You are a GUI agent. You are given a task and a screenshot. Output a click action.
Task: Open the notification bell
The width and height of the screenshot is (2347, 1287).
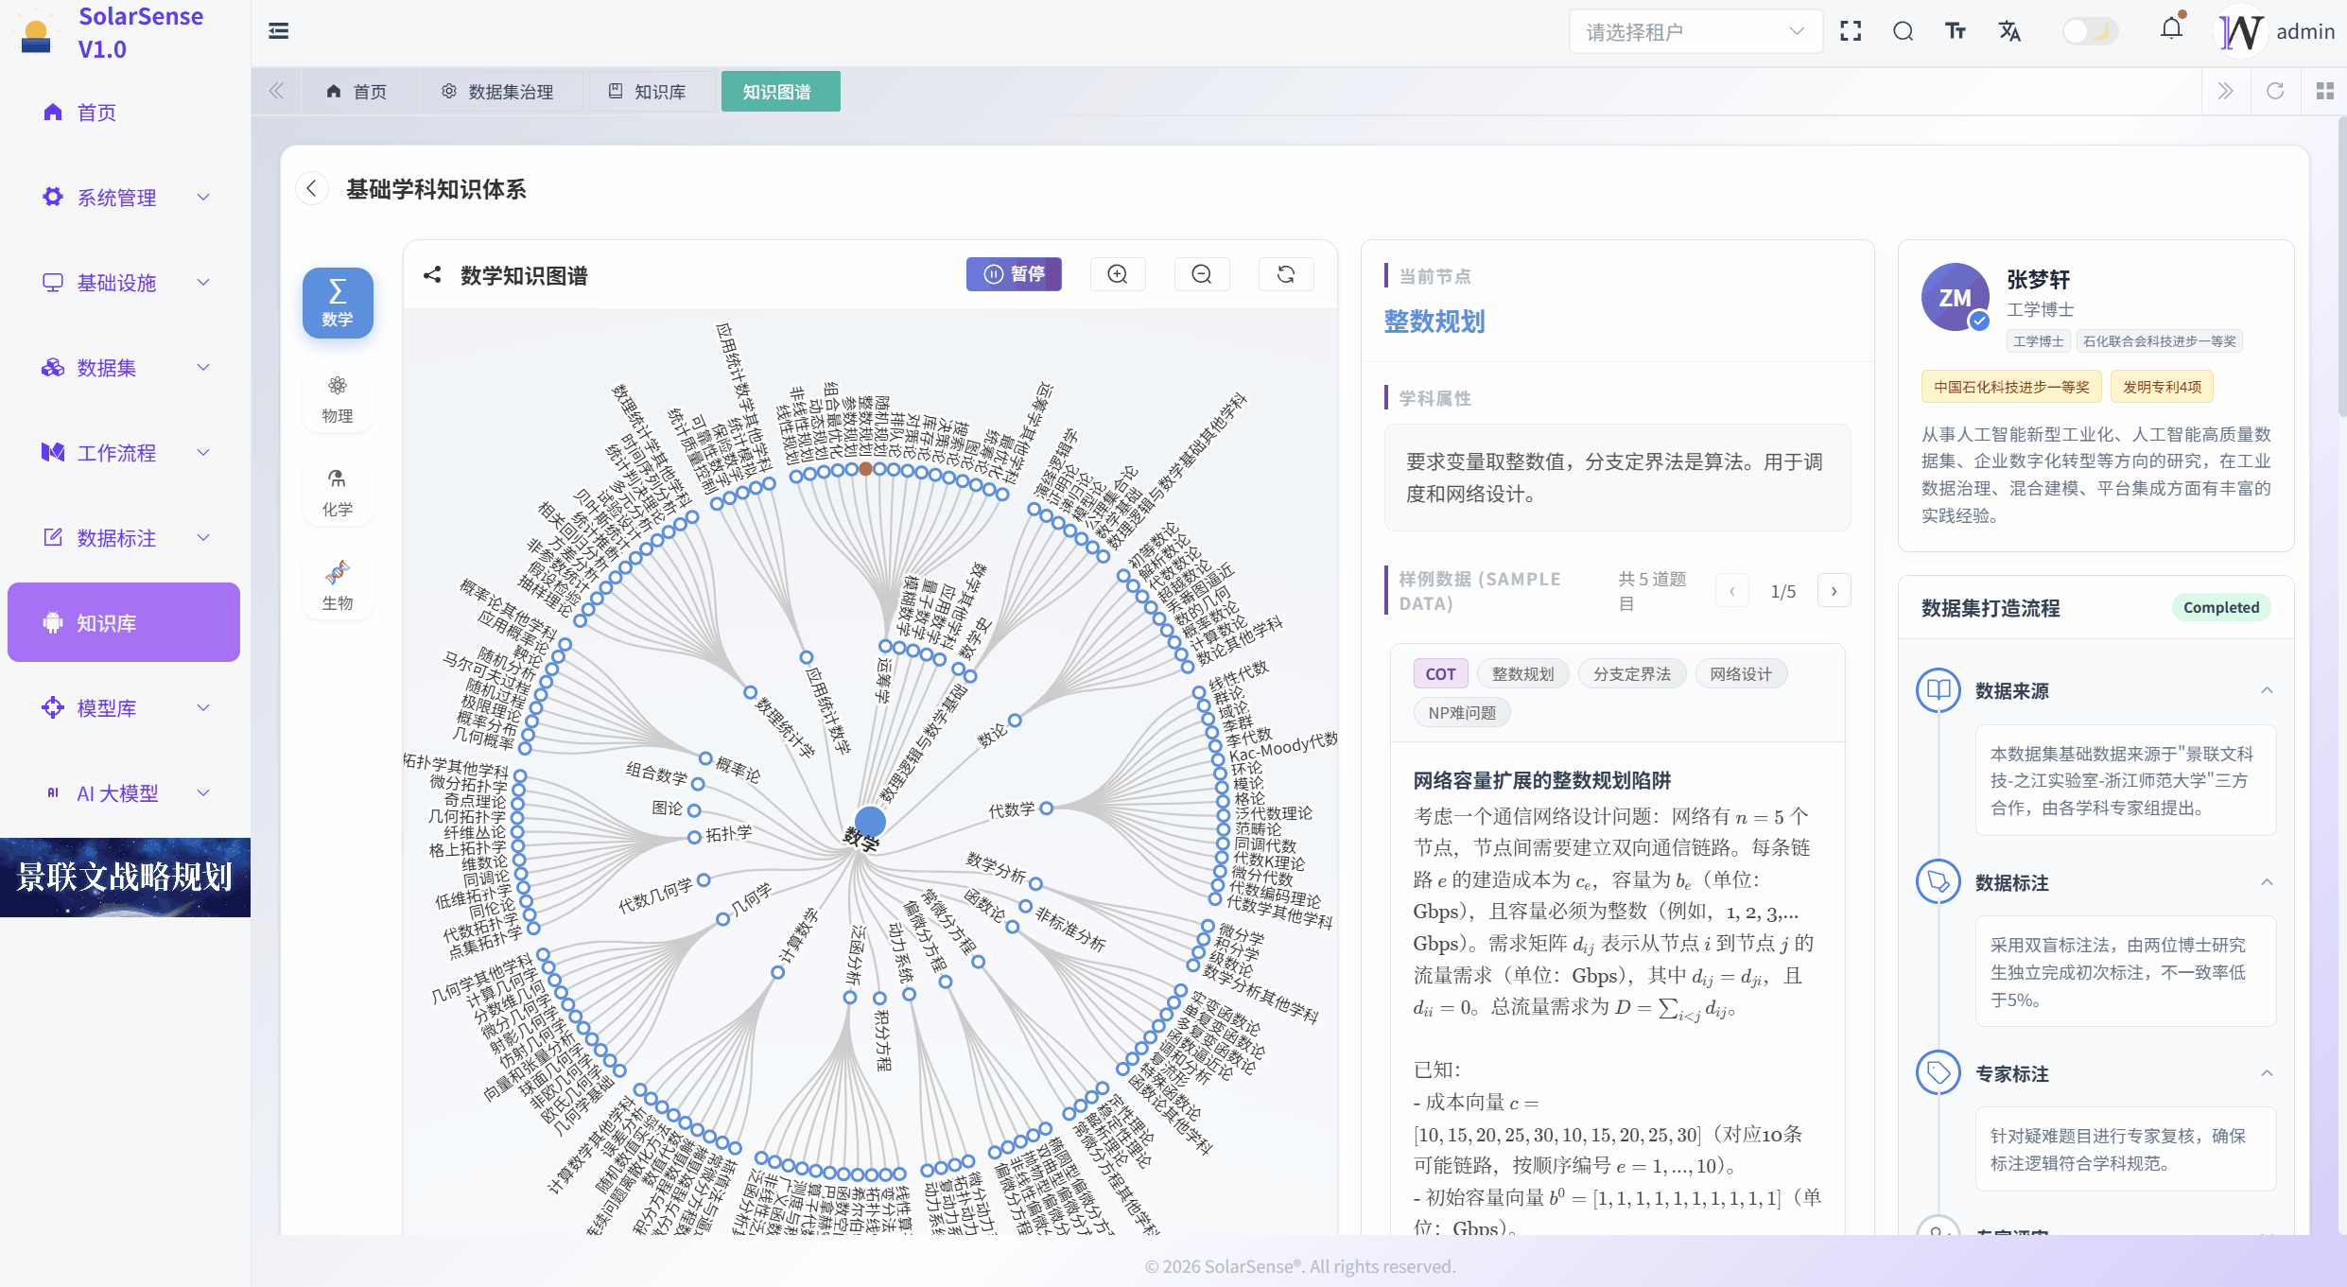[x=2171, y=29]
